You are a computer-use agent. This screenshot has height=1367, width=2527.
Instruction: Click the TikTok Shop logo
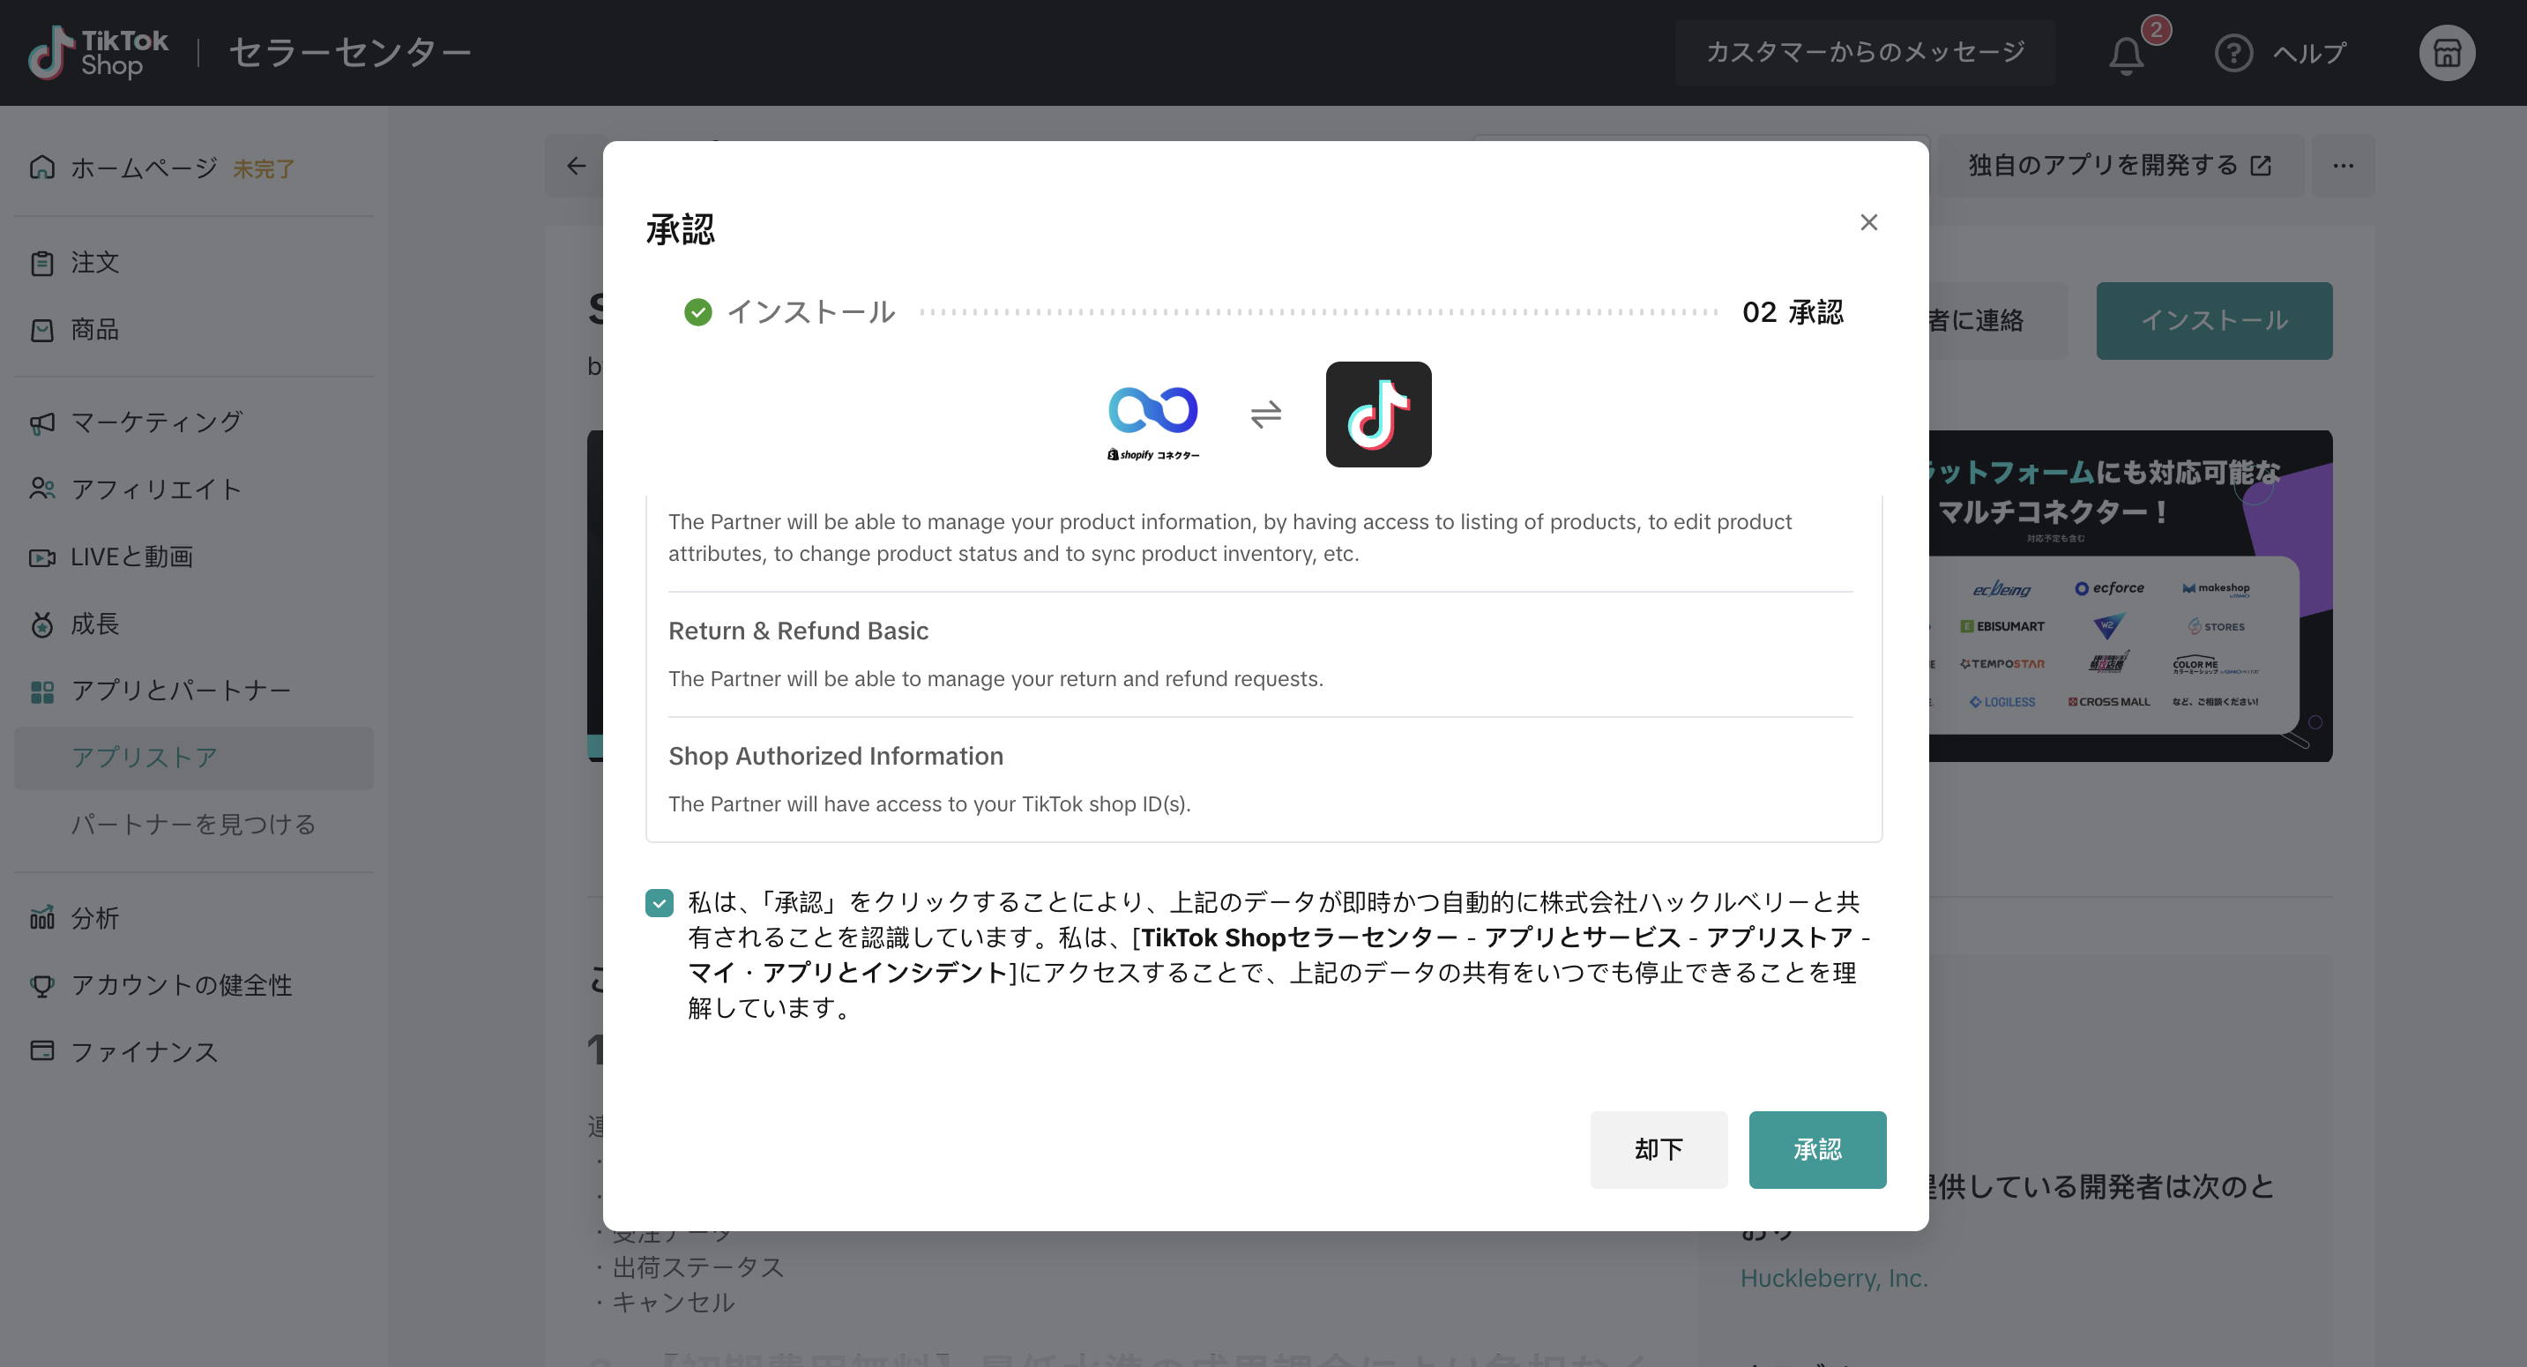(98, 53)
